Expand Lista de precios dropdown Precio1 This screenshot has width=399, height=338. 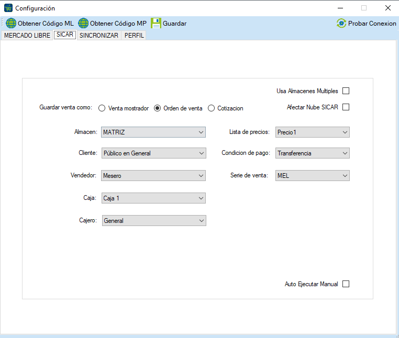click(x=313, y=132)
